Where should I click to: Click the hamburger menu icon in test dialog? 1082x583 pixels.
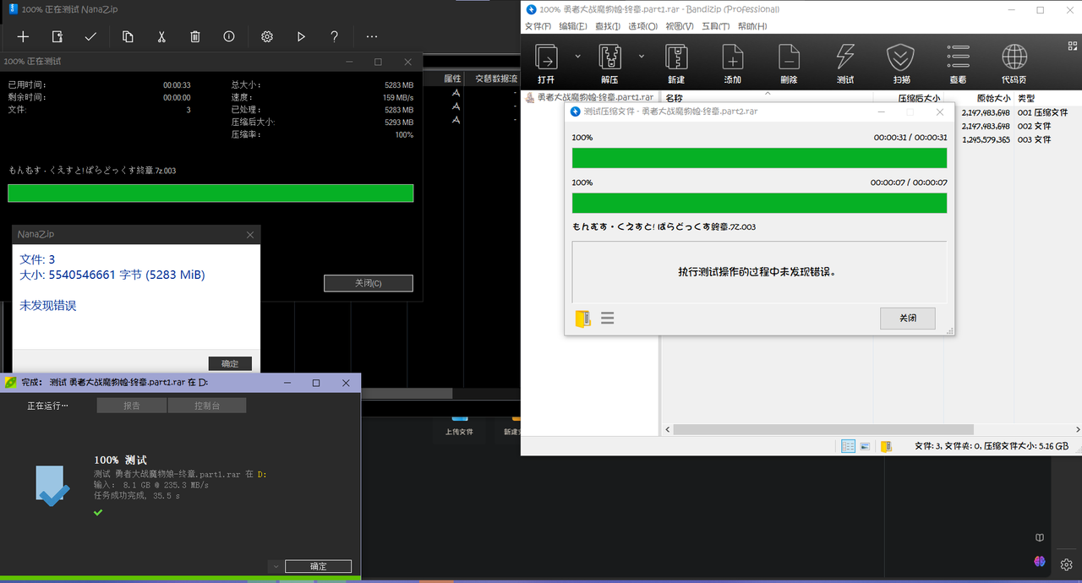pos(607,319)
